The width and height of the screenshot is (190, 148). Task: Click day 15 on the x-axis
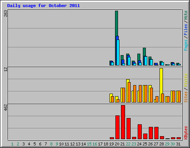(89, 144)
